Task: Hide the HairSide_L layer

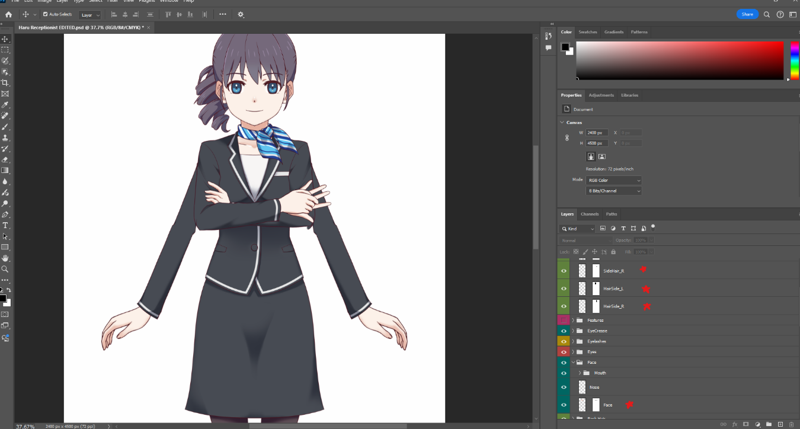Action: [x=564, y=289]
